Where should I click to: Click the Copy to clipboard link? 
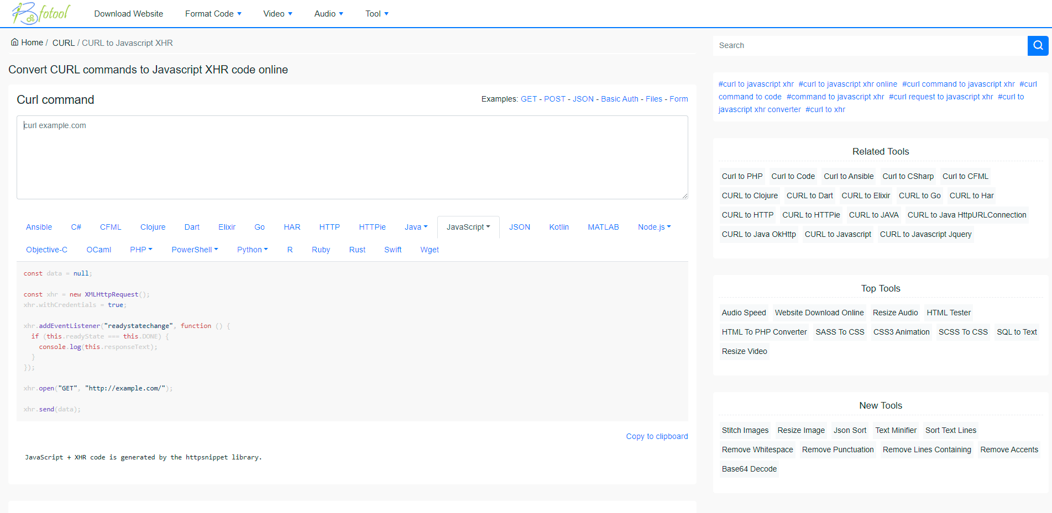click(657, 436)
